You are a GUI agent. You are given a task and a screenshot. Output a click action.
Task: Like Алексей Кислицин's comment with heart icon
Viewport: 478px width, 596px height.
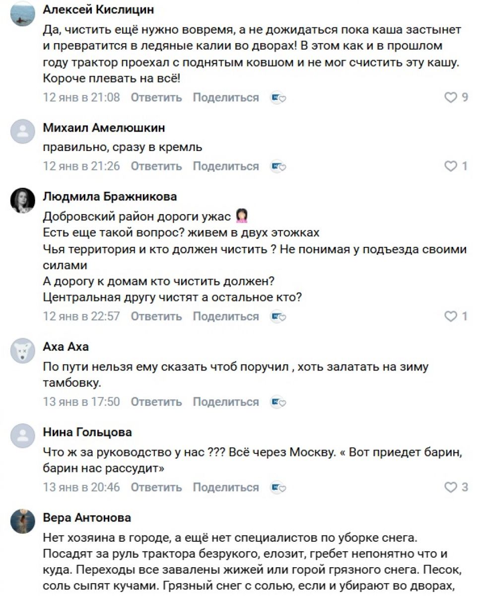tap(450, 98)
